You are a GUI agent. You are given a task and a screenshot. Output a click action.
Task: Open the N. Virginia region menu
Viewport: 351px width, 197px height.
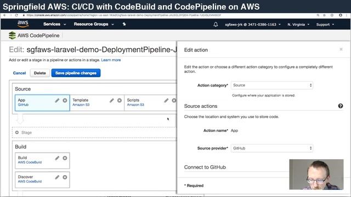point(298,24)
